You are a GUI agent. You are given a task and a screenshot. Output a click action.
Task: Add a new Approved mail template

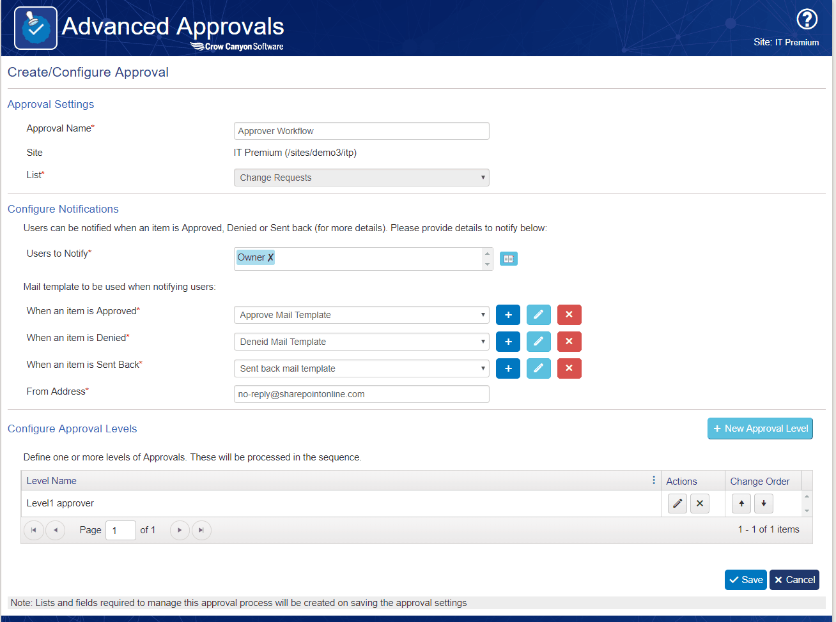(508, 315)
